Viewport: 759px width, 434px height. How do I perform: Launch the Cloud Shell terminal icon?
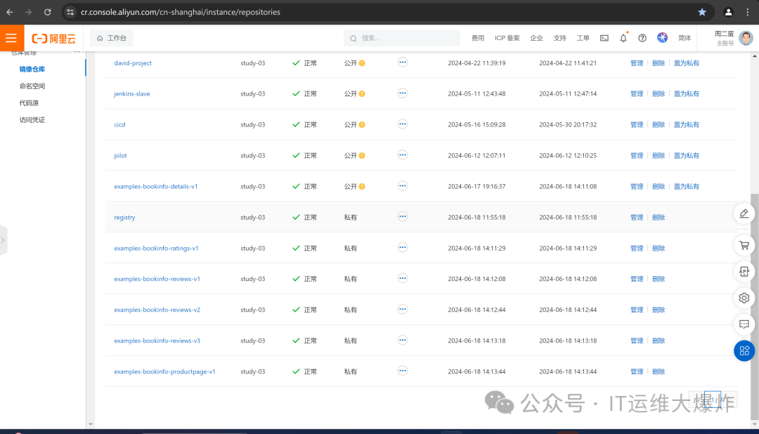coord(604,38)
